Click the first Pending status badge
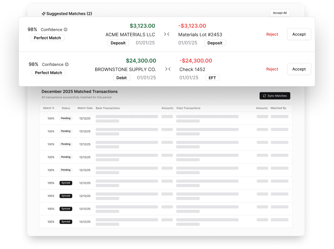334x249 pixels. 65,118
